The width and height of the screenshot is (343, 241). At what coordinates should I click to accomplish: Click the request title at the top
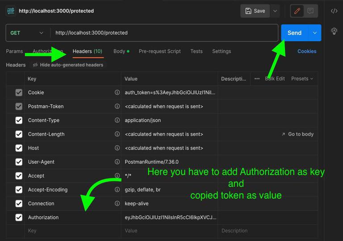point(56,11)
